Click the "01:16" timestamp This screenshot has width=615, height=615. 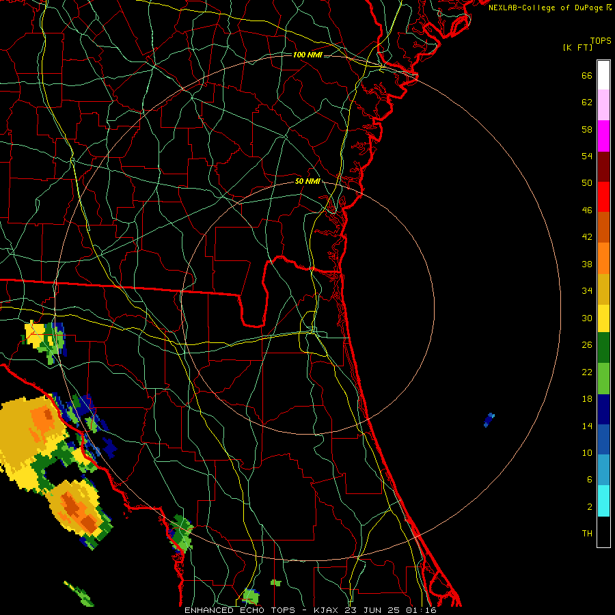coord(422,610)
